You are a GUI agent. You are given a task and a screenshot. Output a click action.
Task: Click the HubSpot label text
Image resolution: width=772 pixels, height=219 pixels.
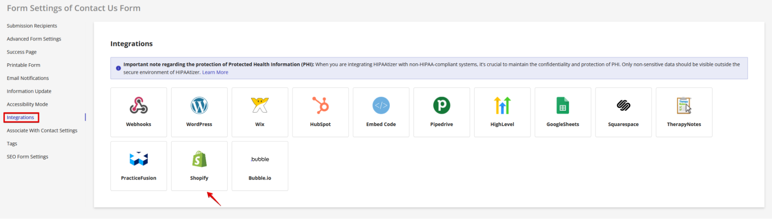(x=321, y=124)
